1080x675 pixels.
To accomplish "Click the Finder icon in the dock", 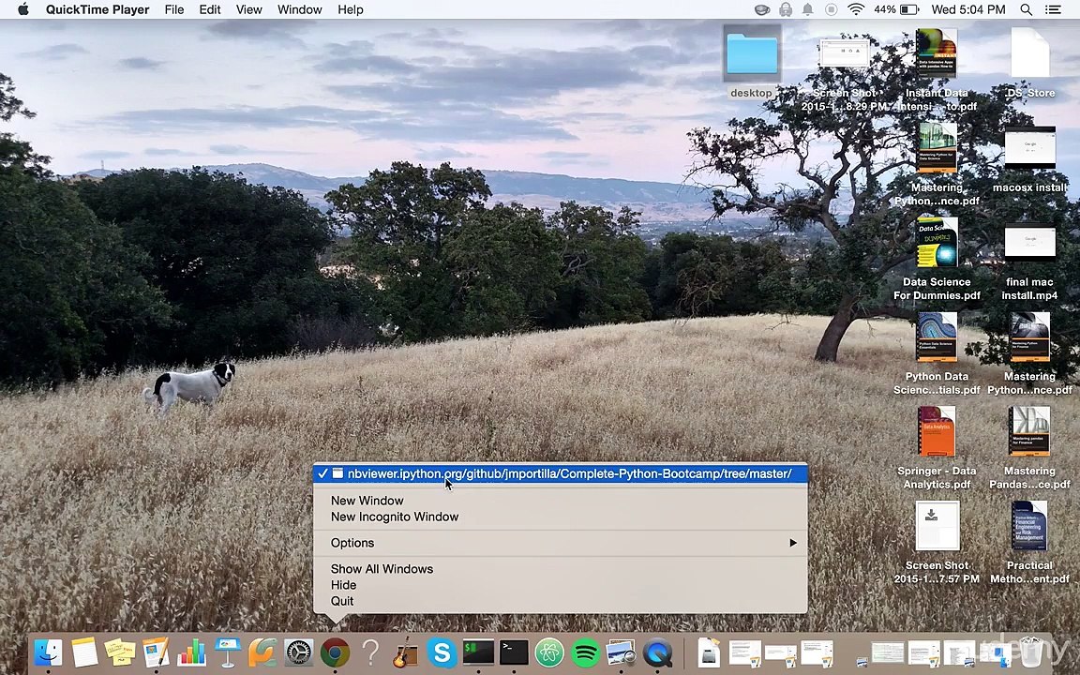I will pyautogui.click(x=48, y=652).
